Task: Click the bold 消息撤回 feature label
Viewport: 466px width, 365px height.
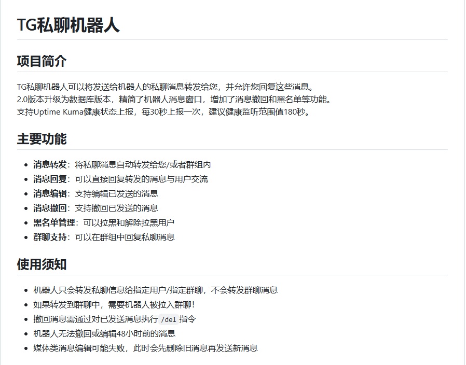Action: click(50, 208)
